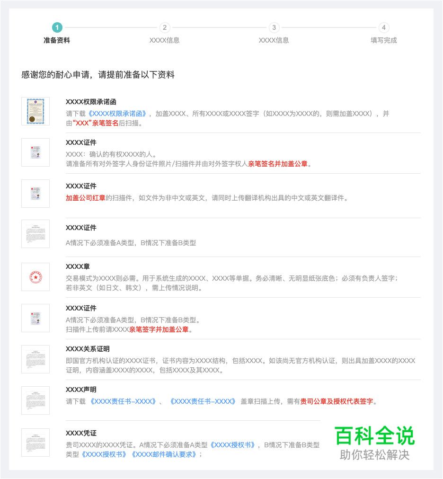Select step 3 in the progress bar
Viewport: 443px width, 479px height.
coord(274,28)
